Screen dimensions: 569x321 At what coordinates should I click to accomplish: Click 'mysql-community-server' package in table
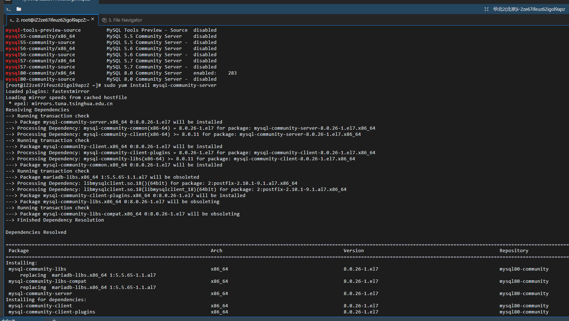tap(40, 294)
